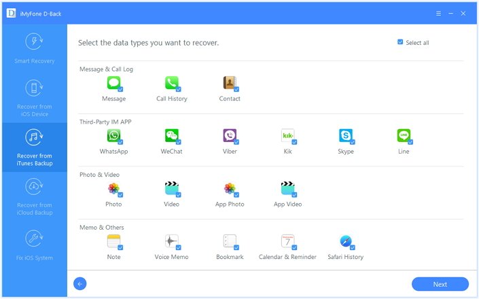This screenshot has width=479, height=299.
Task: Click the Viber checkbox
Action: pyautogui.click(x=236, y=142)
